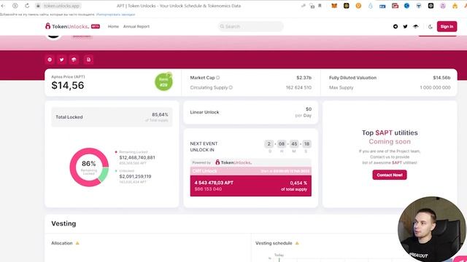Click the Contact Now! button

click(390, 175)
